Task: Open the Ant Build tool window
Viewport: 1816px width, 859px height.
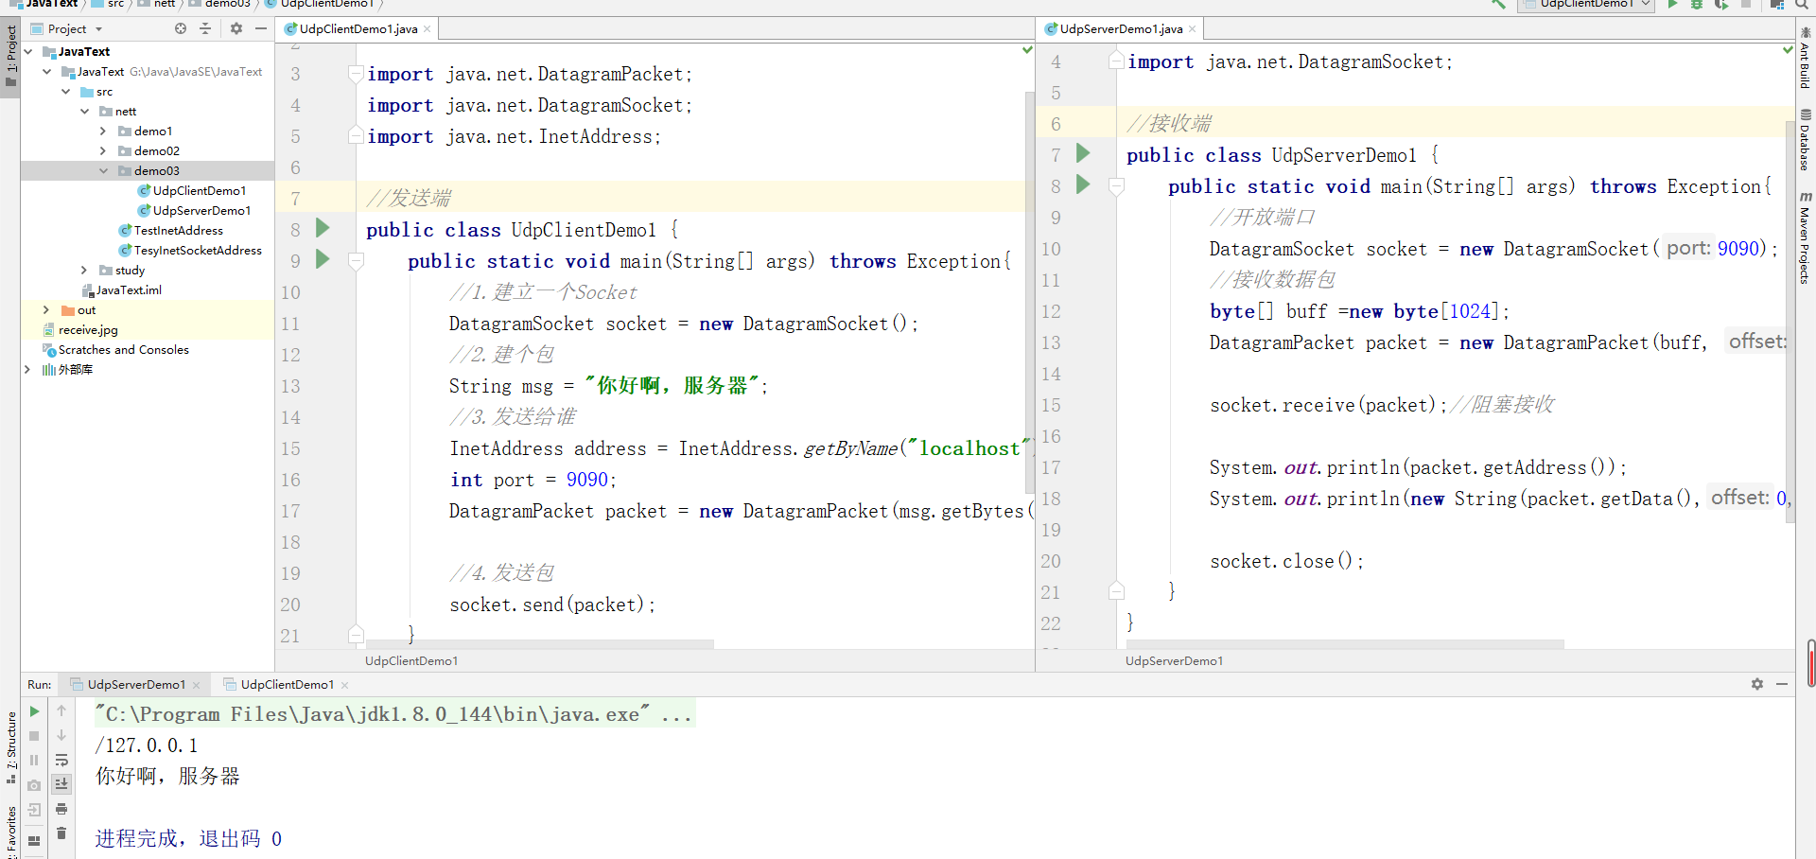Action: [x=1806, y=59]
